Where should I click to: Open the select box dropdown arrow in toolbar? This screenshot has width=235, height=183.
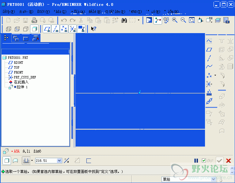138,20
